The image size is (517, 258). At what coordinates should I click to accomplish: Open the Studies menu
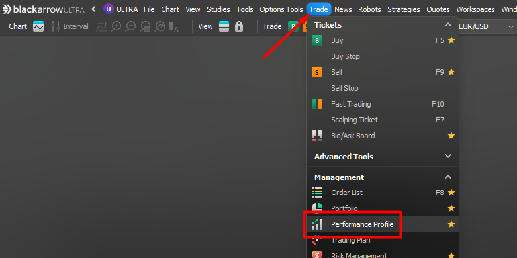click(x=218, y=9)
